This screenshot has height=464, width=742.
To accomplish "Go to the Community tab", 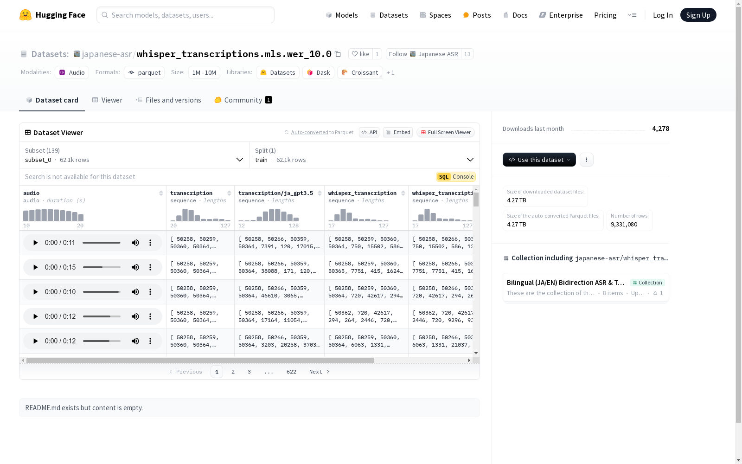I will [243, 100].
